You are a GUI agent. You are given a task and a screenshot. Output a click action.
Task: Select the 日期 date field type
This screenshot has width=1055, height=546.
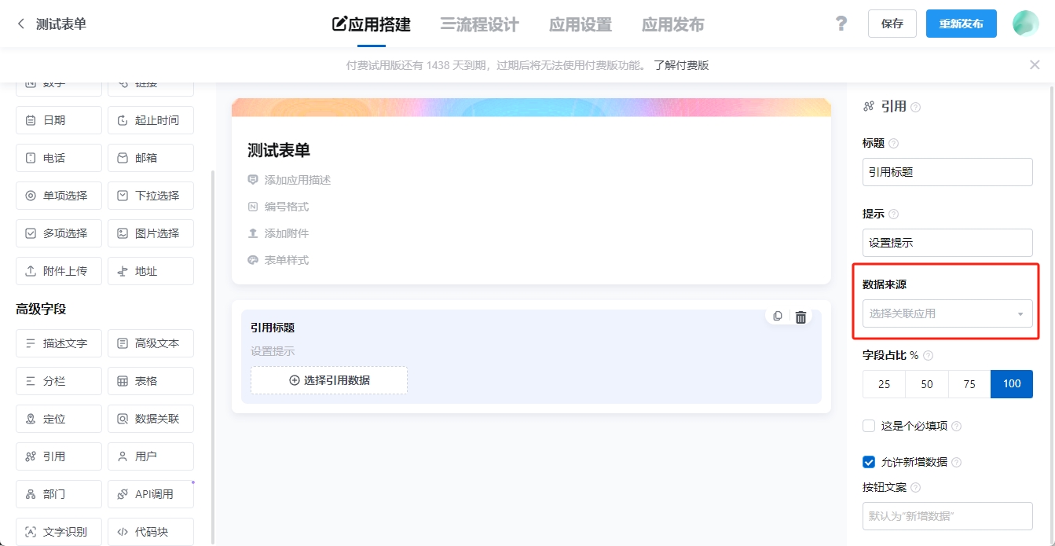[x=58, y=119]
